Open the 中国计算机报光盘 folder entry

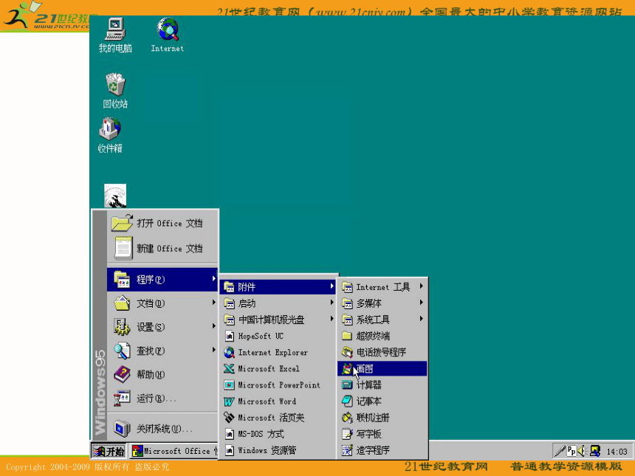[278, 320]
